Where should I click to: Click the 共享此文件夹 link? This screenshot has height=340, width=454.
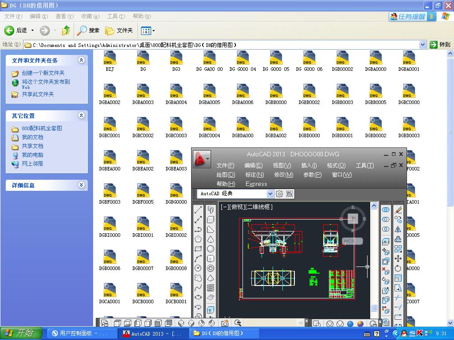[38, 94]
